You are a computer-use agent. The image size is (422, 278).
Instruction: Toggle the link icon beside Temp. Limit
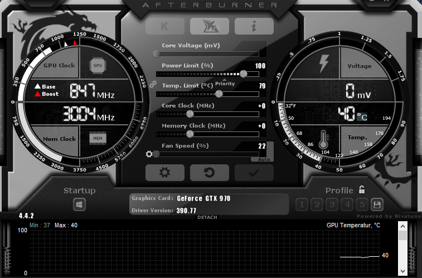click(153, 85)
